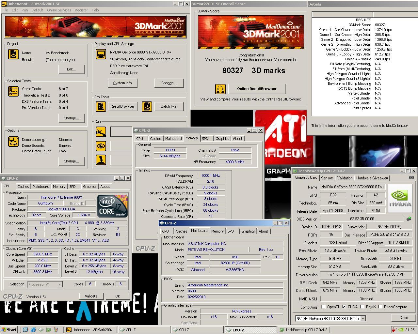This screenshot has height=334, width=418.
Task: Switch to Sensors tab in GPU-Z
Action: pos(327,178)
